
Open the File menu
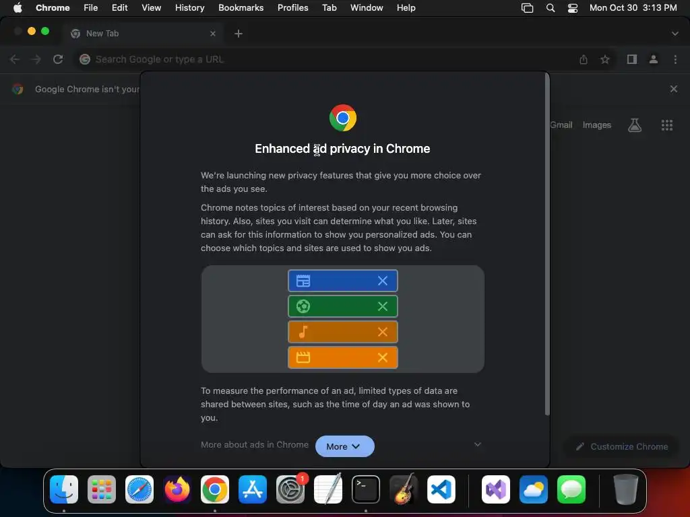91,7
